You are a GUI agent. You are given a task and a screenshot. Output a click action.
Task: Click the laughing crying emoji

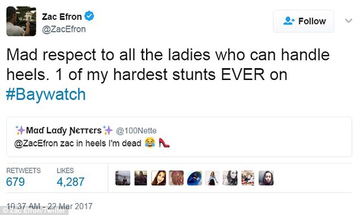[x=150, y=143]
